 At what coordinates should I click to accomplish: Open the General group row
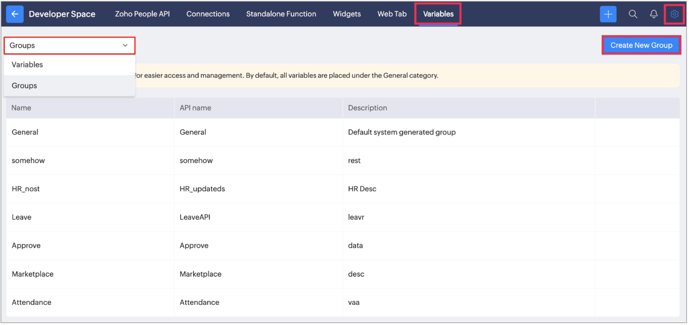tap(25, 132)
